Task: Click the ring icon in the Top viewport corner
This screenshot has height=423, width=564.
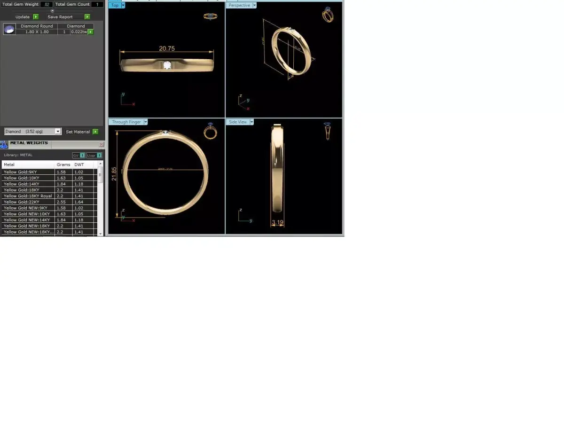Action: (x=210, y=16)
